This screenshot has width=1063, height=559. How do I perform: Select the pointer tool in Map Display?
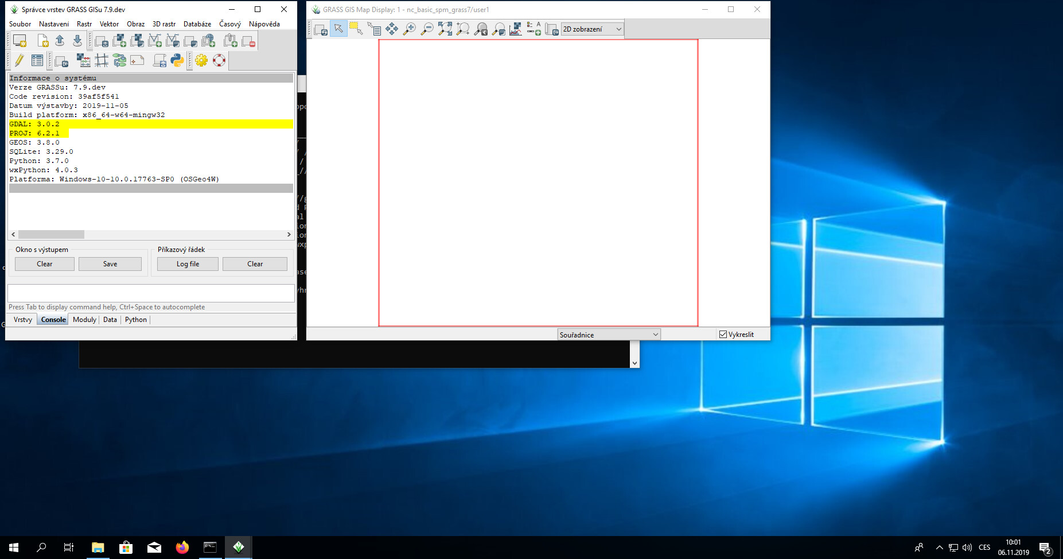pos(338,29)
